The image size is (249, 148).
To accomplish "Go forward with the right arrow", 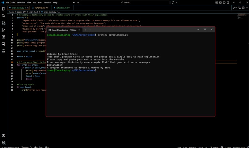I will pos(78,2).
